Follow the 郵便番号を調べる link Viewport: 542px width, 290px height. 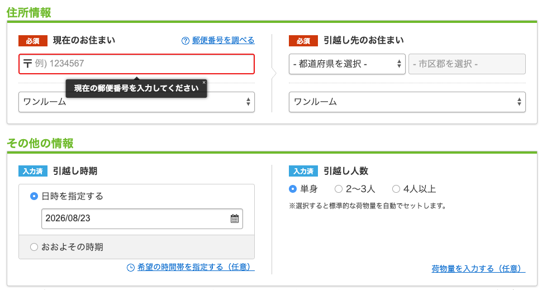224,40
